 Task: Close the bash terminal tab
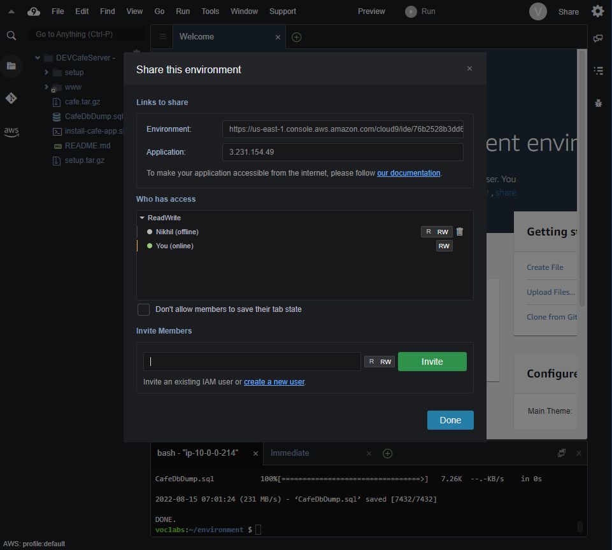pyautogui.click(x=255, y=453)
